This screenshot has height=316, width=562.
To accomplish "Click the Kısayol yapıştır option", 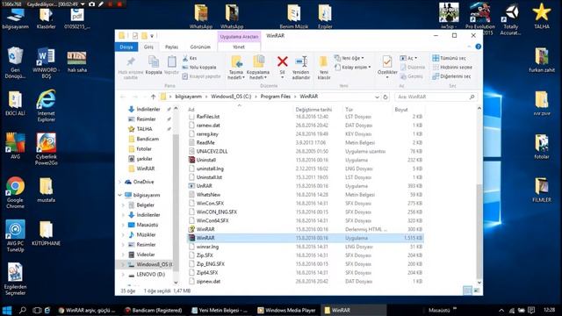I will 201,76.
